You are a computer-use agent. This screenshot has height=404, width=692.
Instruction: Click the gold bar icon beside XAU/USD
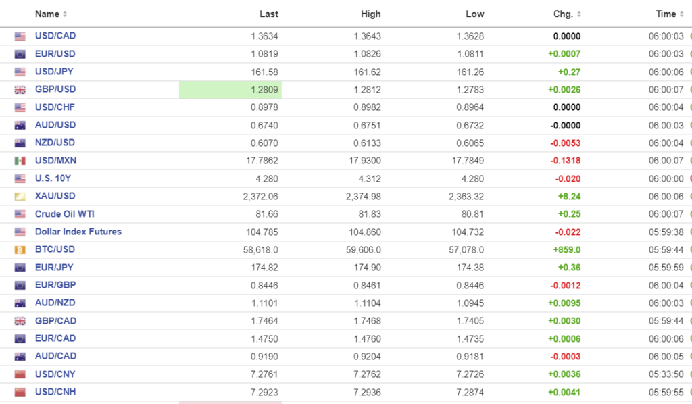tap(20, 196)
